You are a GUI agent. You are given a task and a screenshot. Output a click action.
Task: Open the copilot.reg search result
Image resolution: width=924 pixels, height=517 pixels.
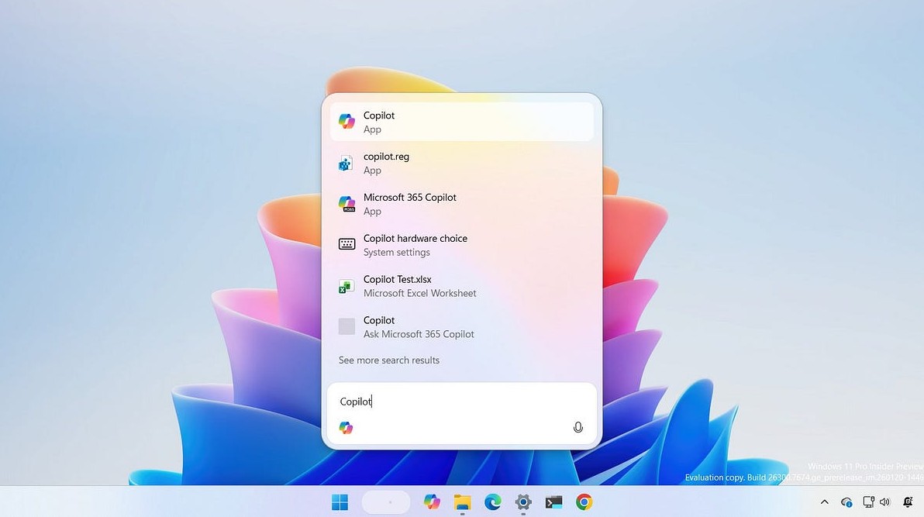tap(461, 164)
